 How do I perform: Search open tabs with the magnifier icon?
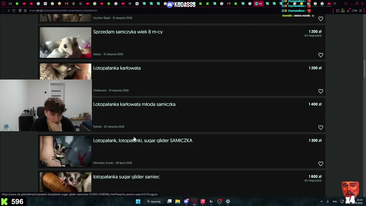(346, 4)
